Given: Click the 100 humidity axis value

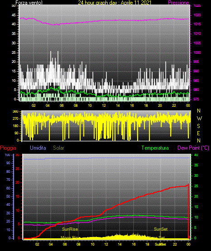Looking at the screenshot, I should coord(8,155).
